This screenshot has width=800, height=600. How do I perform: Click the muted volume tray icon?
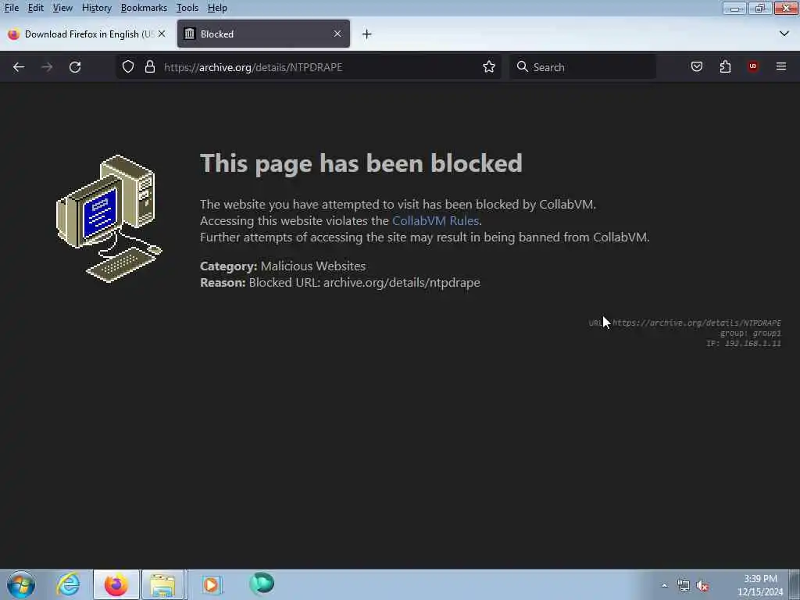702,586
